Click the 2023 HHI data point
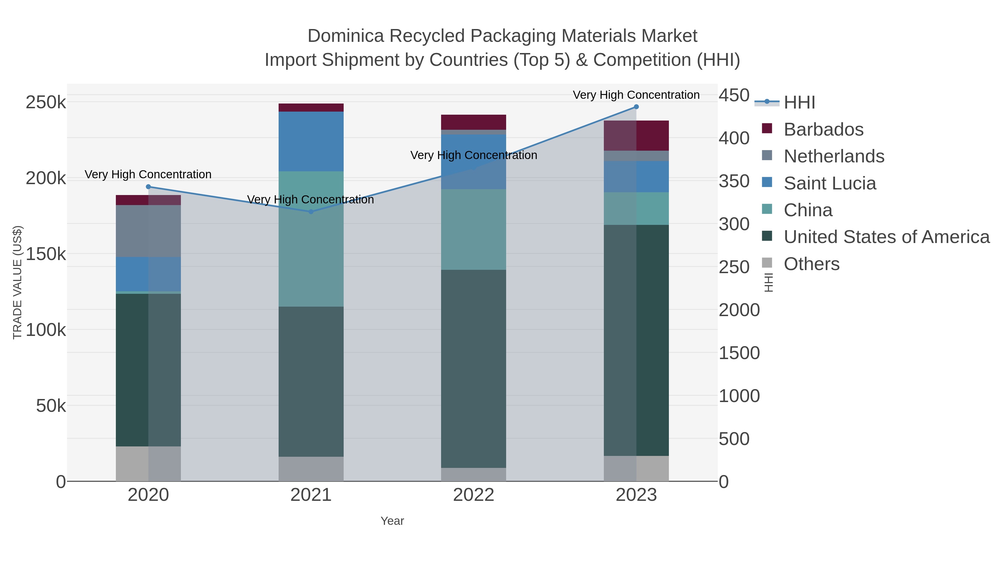The width and height of the screenshot is (1005, 565). point(636,107)
